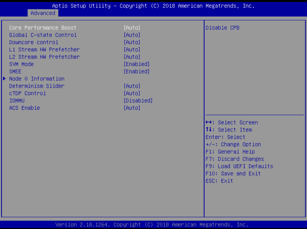Select L1 Stream HW Prefetcher label
This screenshot has width=307, height=229.
click(44, 50)
